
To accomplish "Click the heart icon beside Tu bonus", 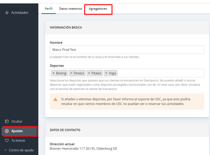I will tap(7, 141).
